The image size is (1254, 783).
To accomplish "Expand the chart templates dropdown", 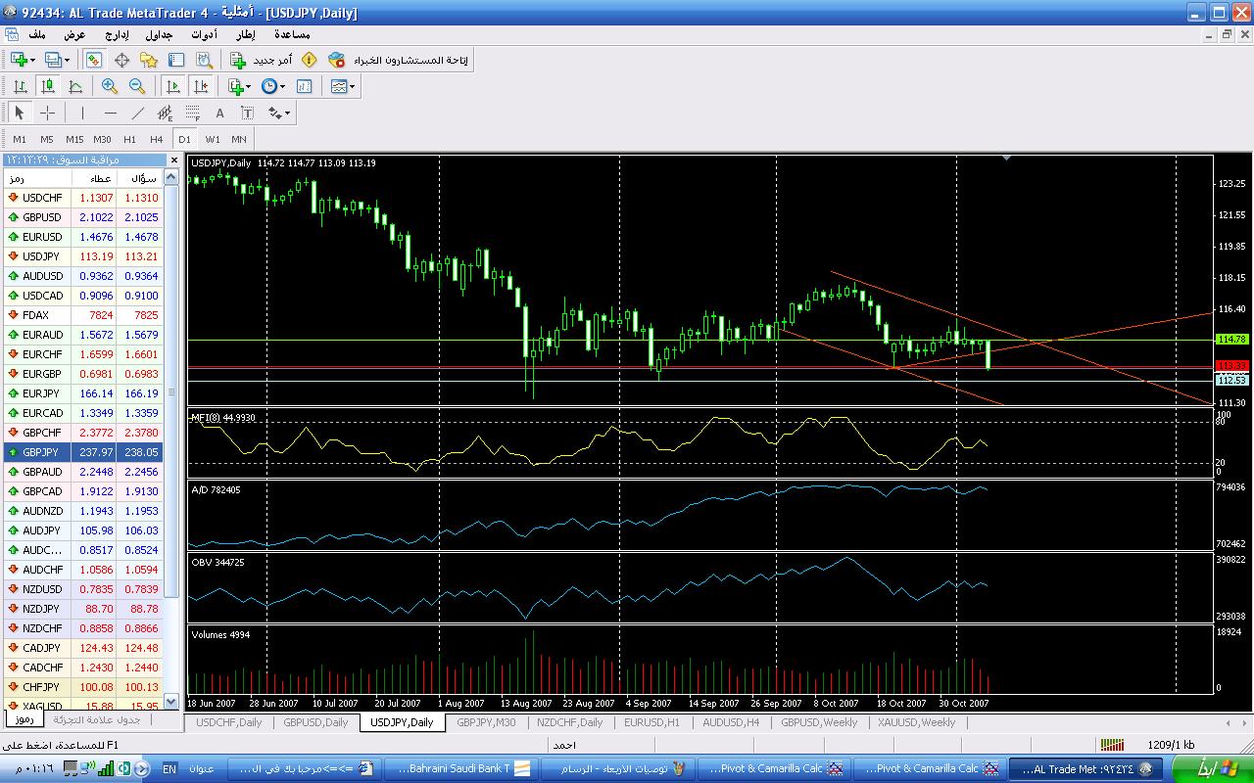I will [x=343, y=86].
